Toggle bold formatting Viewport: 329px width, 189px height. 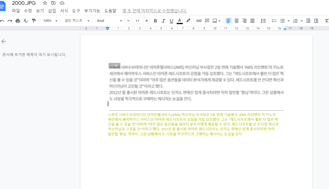coord(155,21)
